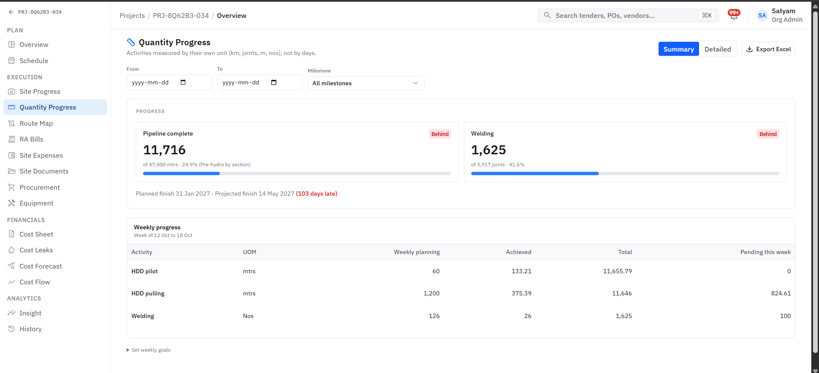Click Behind badge on Pipeline complete

point(440,134)
